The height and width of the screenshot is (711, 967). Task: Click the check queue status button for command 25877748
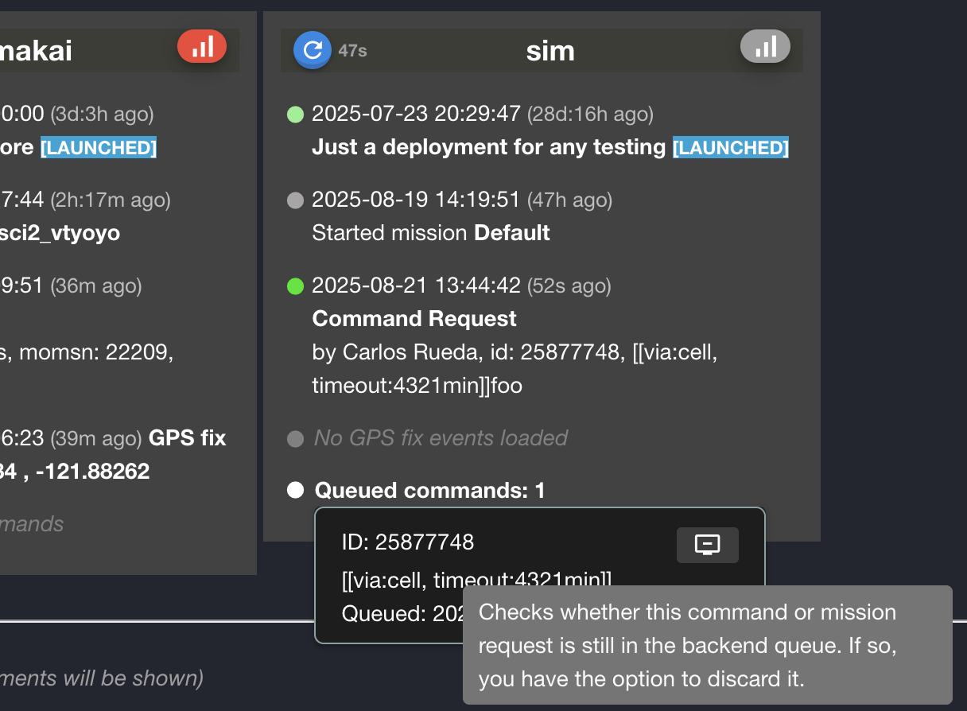pyautogui.click(x=707, y=545)
